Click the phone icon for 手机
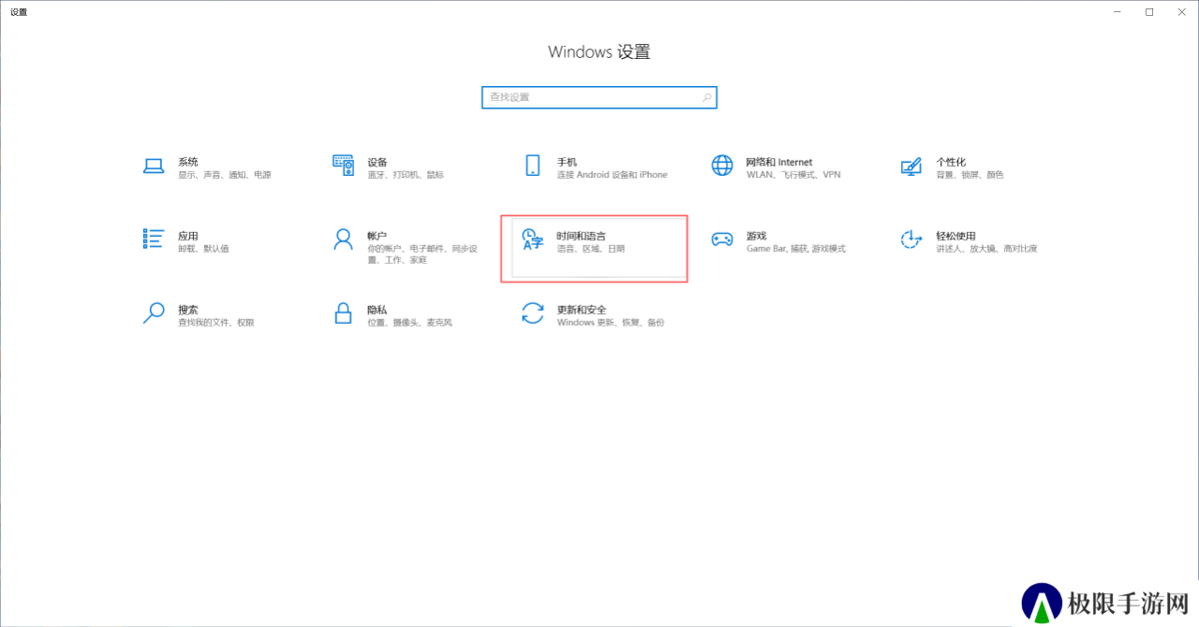 533,166
